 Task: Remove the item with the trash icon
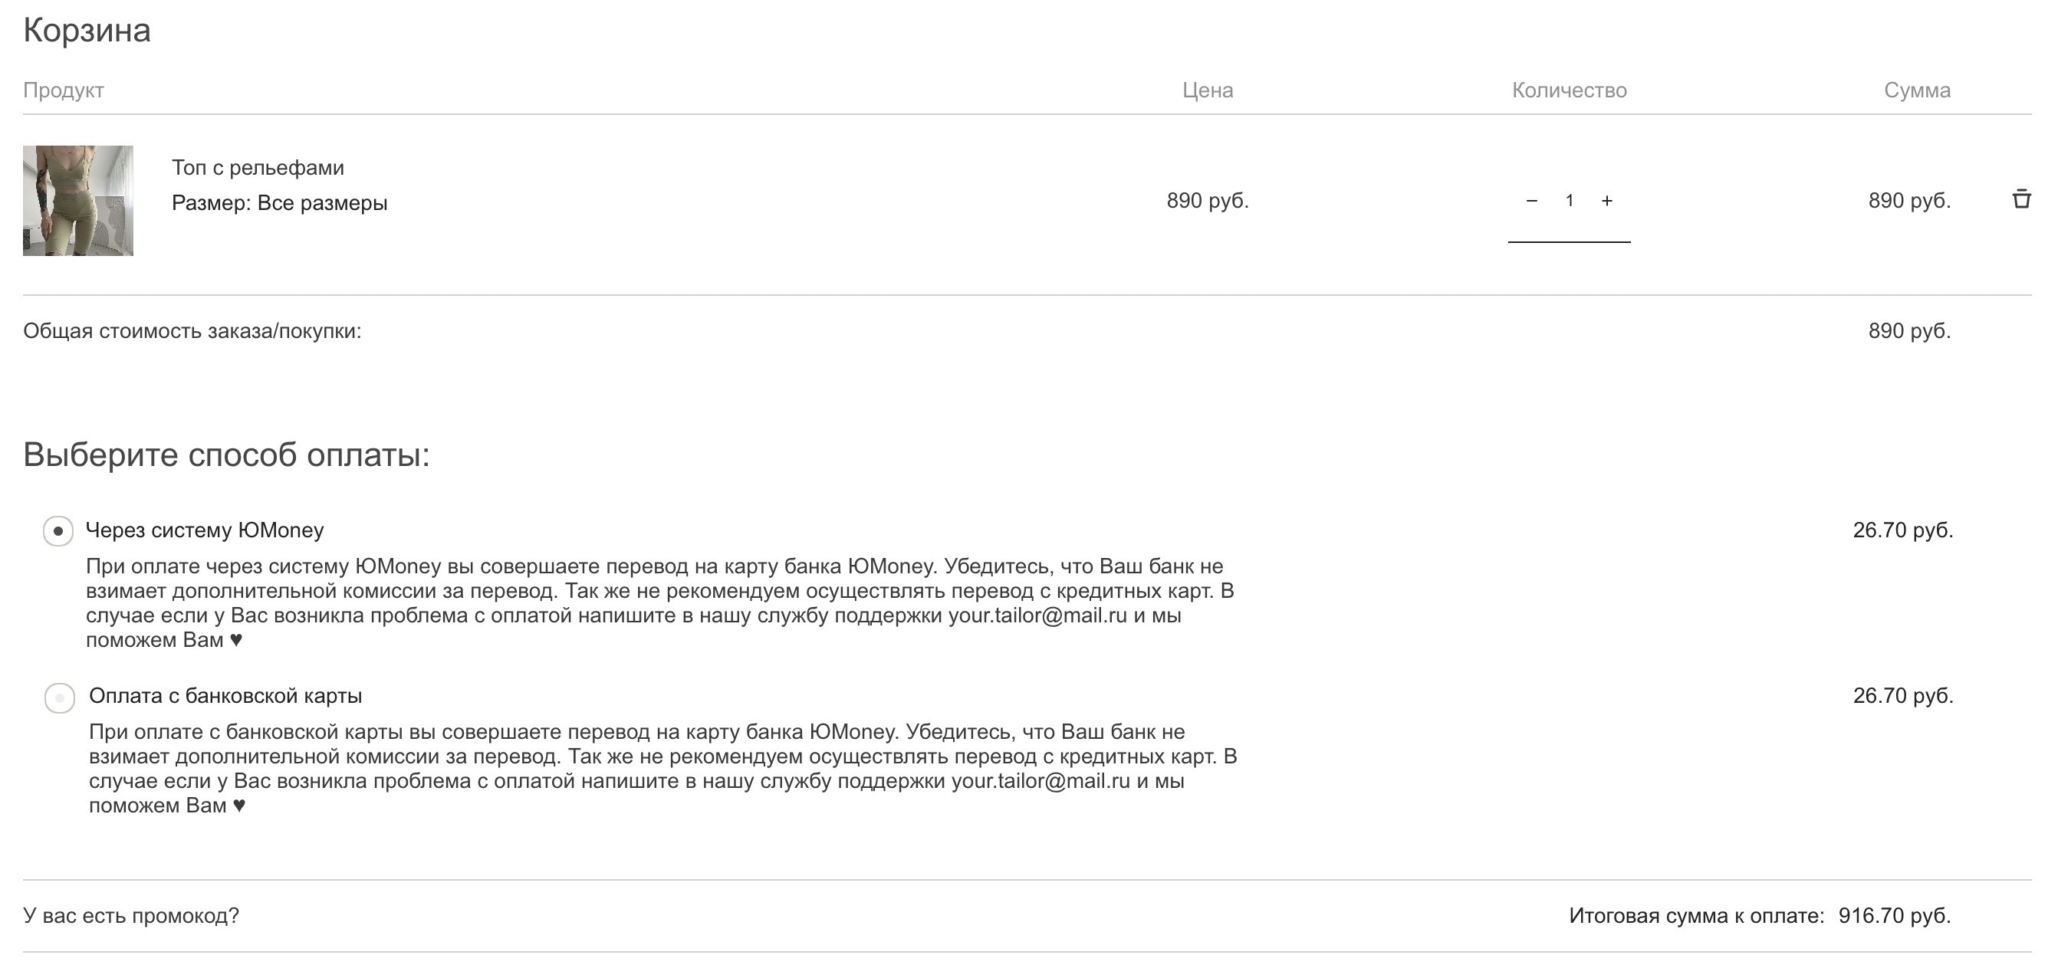2021,199
